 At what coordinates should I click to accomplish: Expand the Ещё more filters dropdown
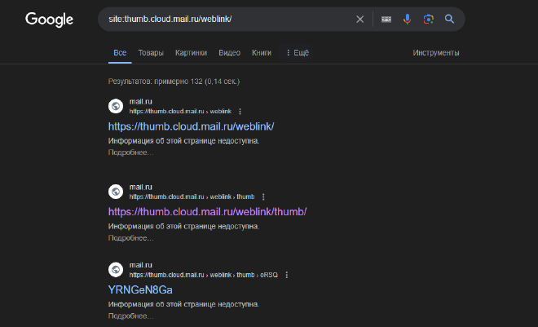coord(298,53)
